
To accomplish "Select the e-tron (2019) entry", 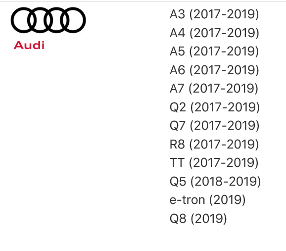I will coord(207,200).
